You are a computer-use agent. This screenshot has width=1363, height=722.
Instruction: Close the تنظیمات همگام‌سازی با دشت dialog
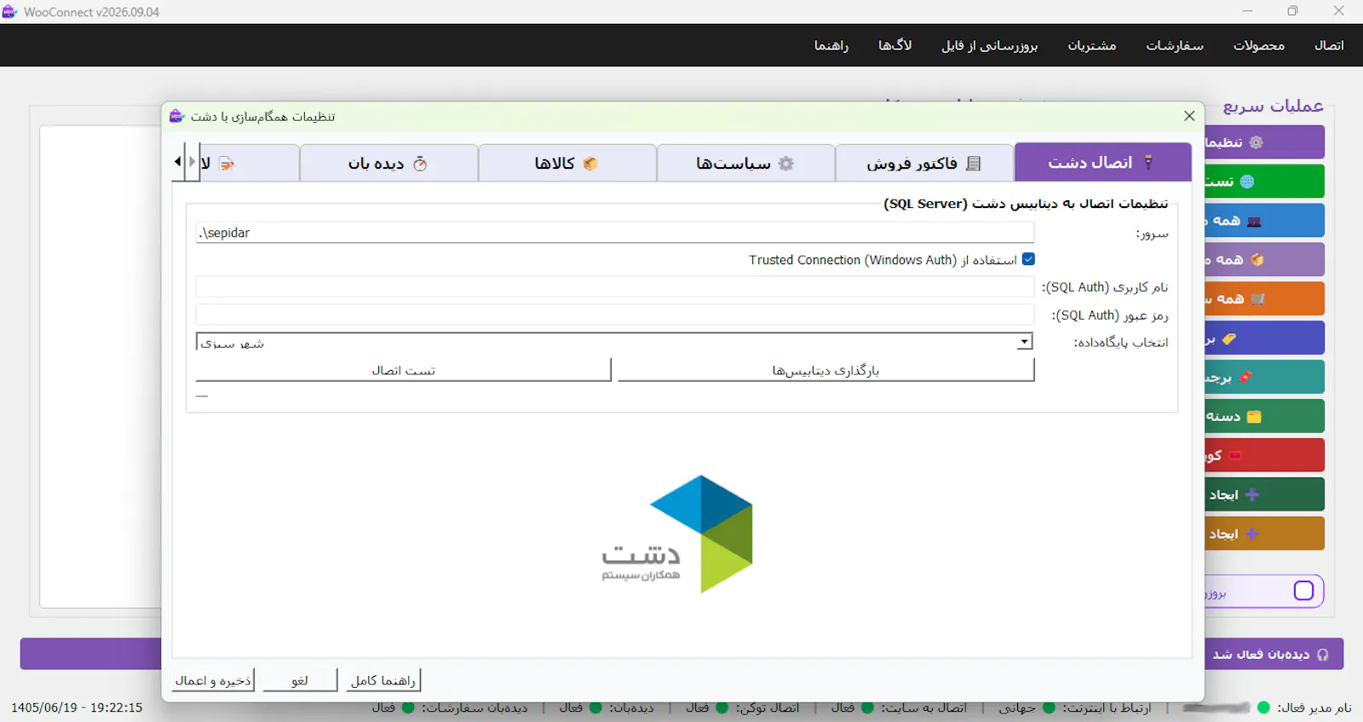(x=1189, y=116)
